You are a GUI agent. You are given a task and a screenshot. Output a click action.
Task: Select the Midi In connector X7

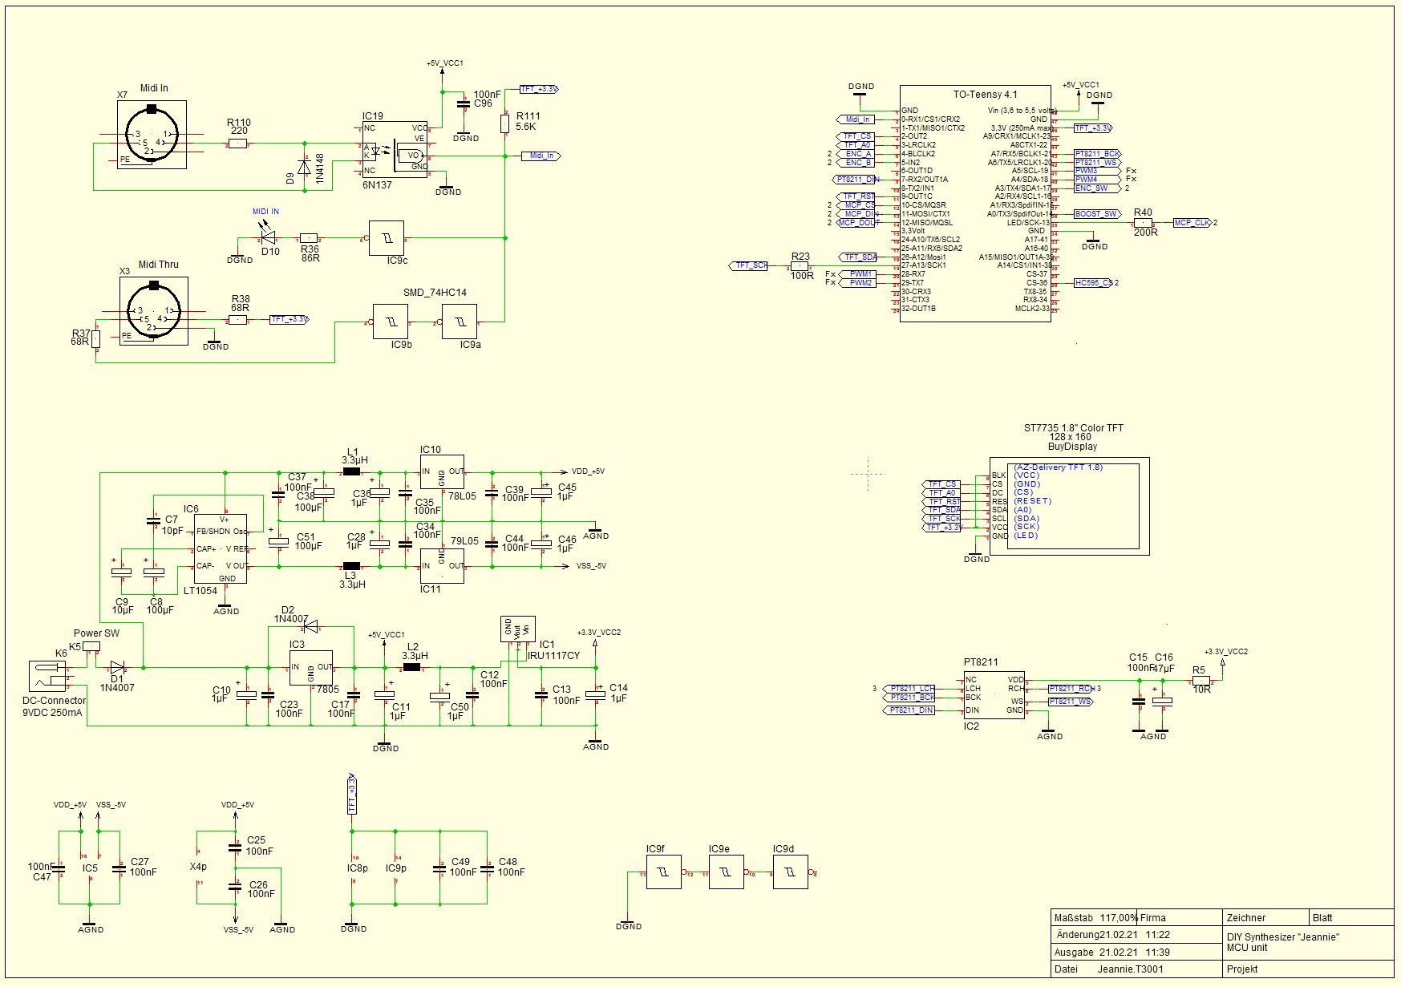(x=152, y=135)
